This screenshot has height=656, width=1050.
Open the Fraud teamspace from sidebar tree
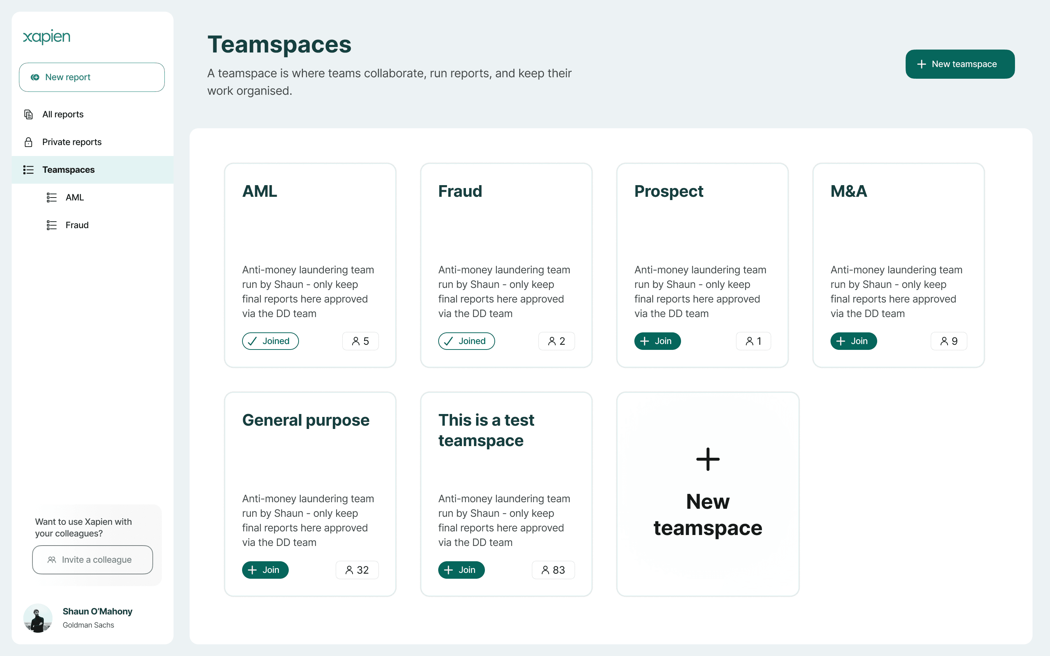[x=77, y=225]
